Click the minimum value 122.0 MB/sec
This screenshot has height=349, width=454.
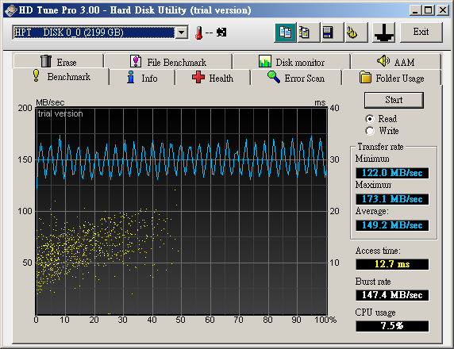[x=392, y=173]
